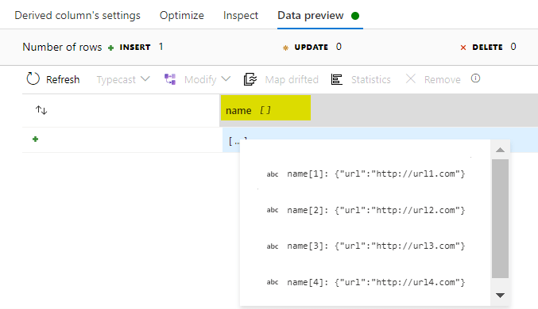Viewport: 538px width, 309px height.
Task: Select name[1] entry with url1.com
Action: pyautogui.click(x=376, y=174)
